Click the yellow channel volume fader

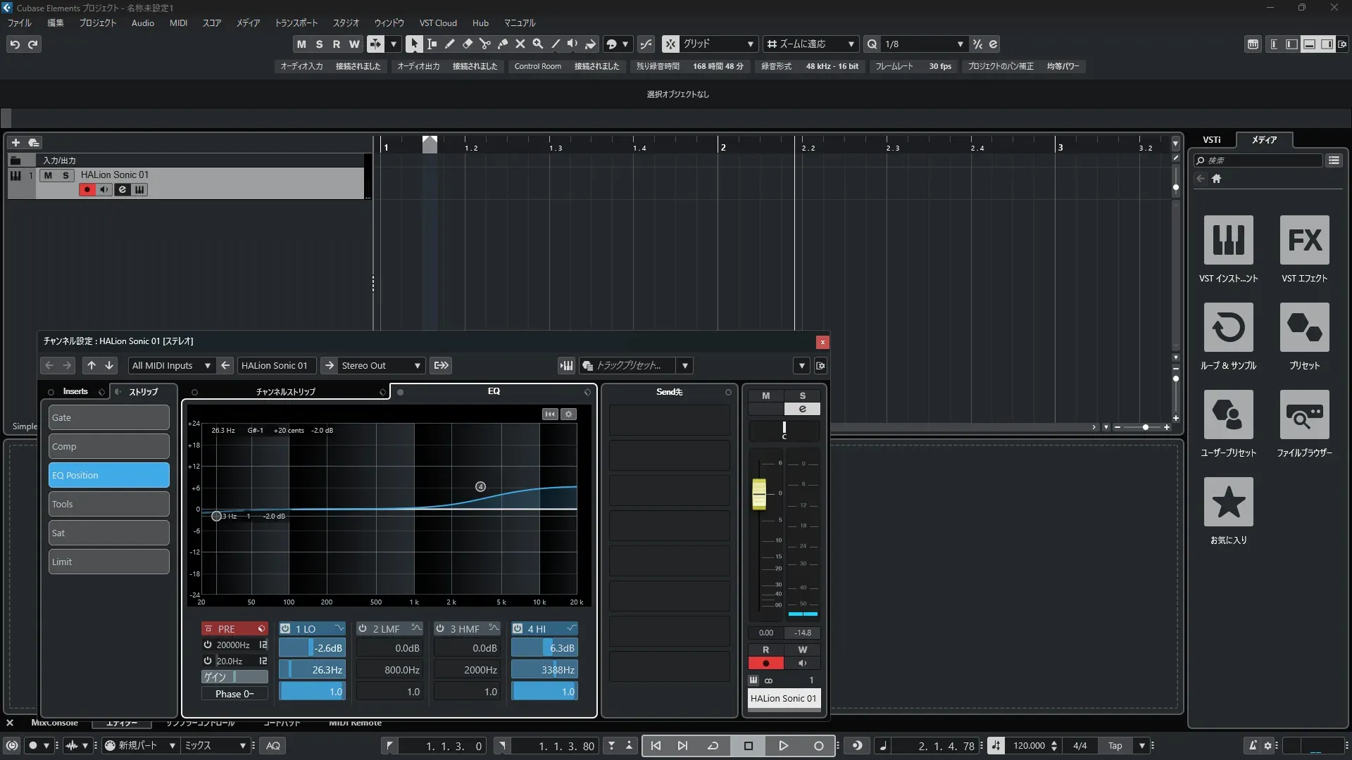(758, 494)
